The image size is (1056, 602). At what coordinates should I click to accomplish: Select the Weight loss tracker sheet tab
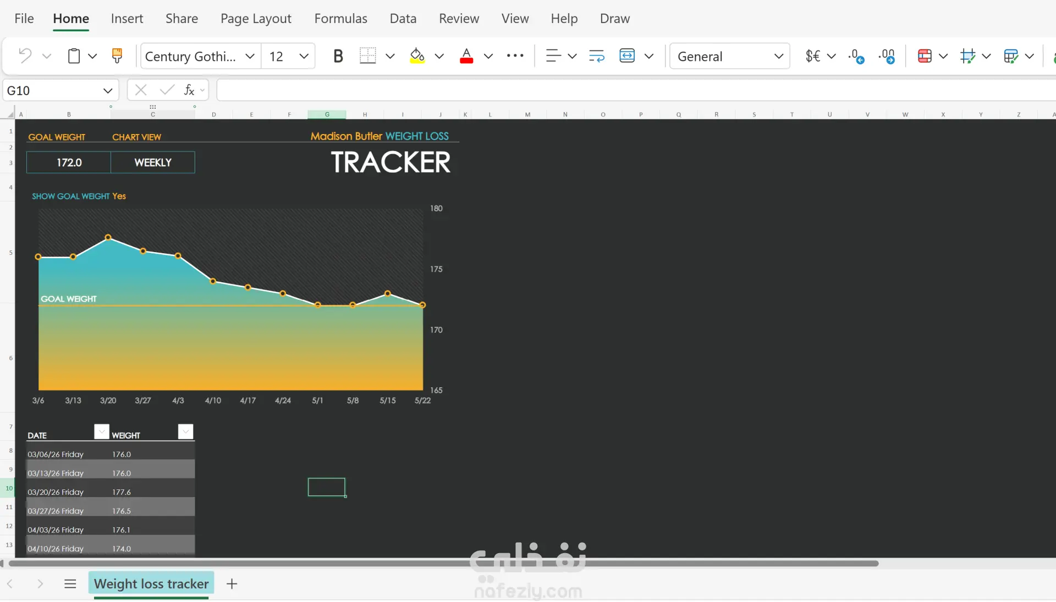coord(151,583)
